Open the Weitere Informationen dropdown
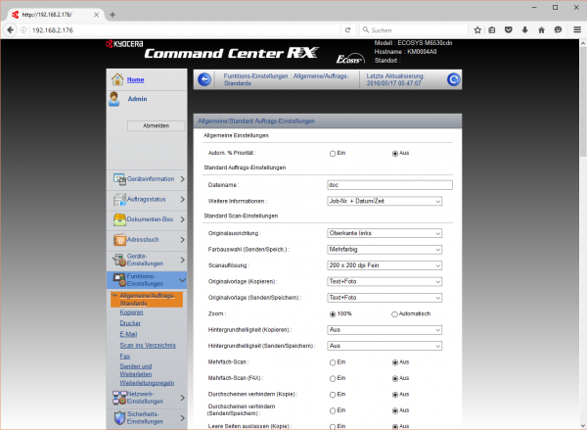The height and width of the screenshot is (430, 587). pyautogui.click(x=384, y=201)
